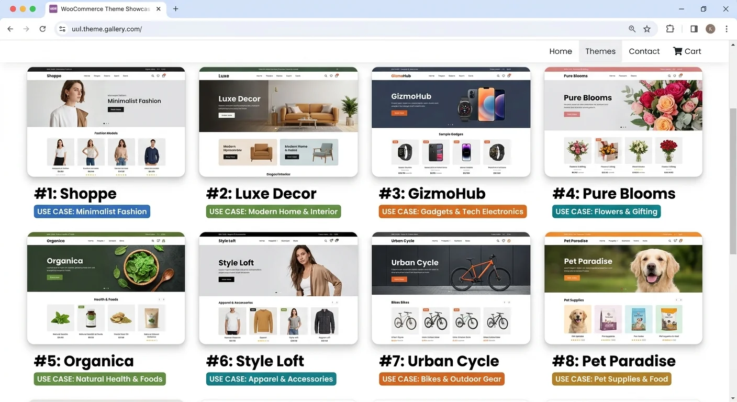Bookmark page using the star icon
This screenshot has height=402, width=737.
647,29
